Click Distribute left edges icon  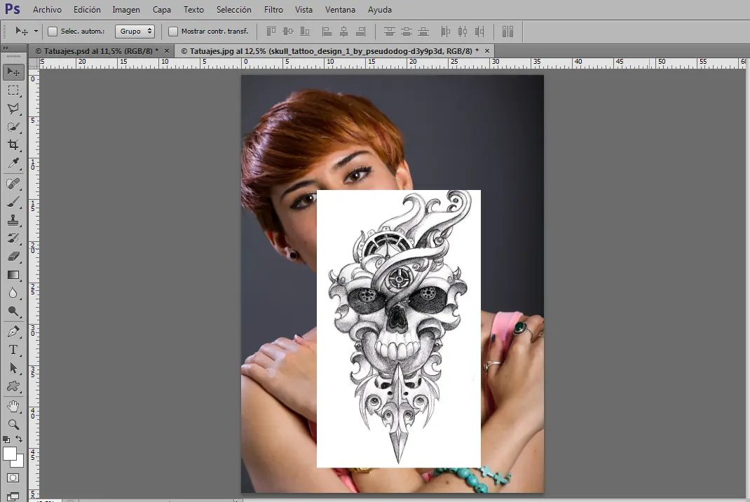click(446, 32)
